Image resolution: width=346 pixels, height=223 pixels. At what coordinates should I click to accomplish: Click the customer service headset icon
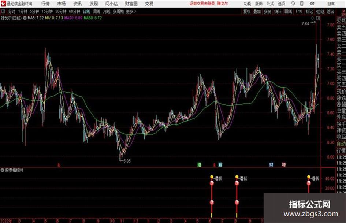pos(293,4)
